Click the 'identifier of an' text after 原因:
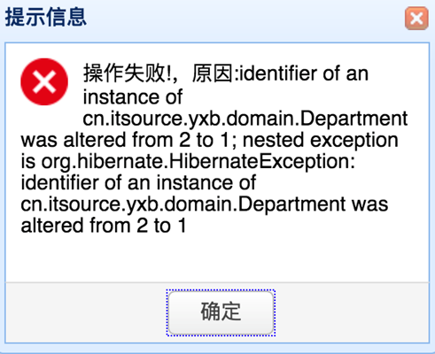The width and height of the screenshot is (435, 354). pyautogui.click(x=304, y=73)
